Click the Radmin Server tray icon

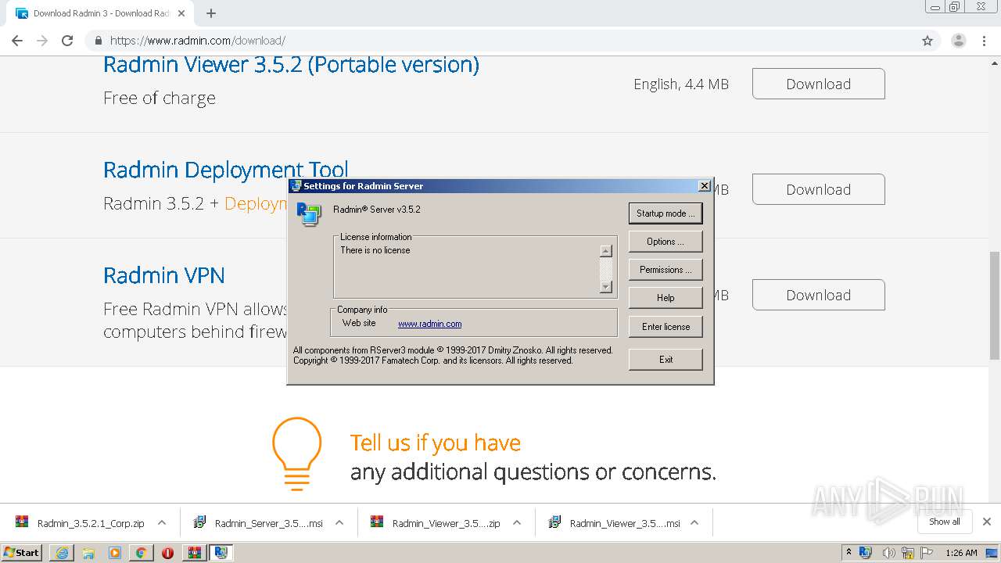click(865, 553)
